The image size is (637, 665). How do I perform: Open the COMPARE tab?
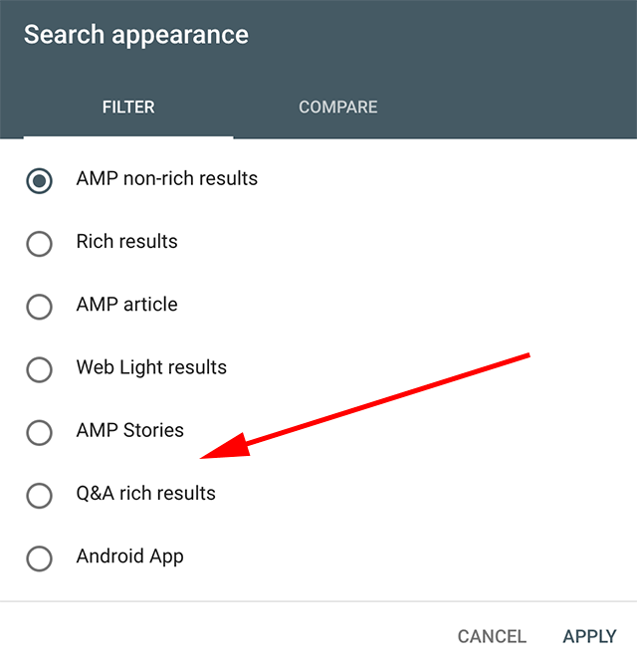[x=337, y=108]
